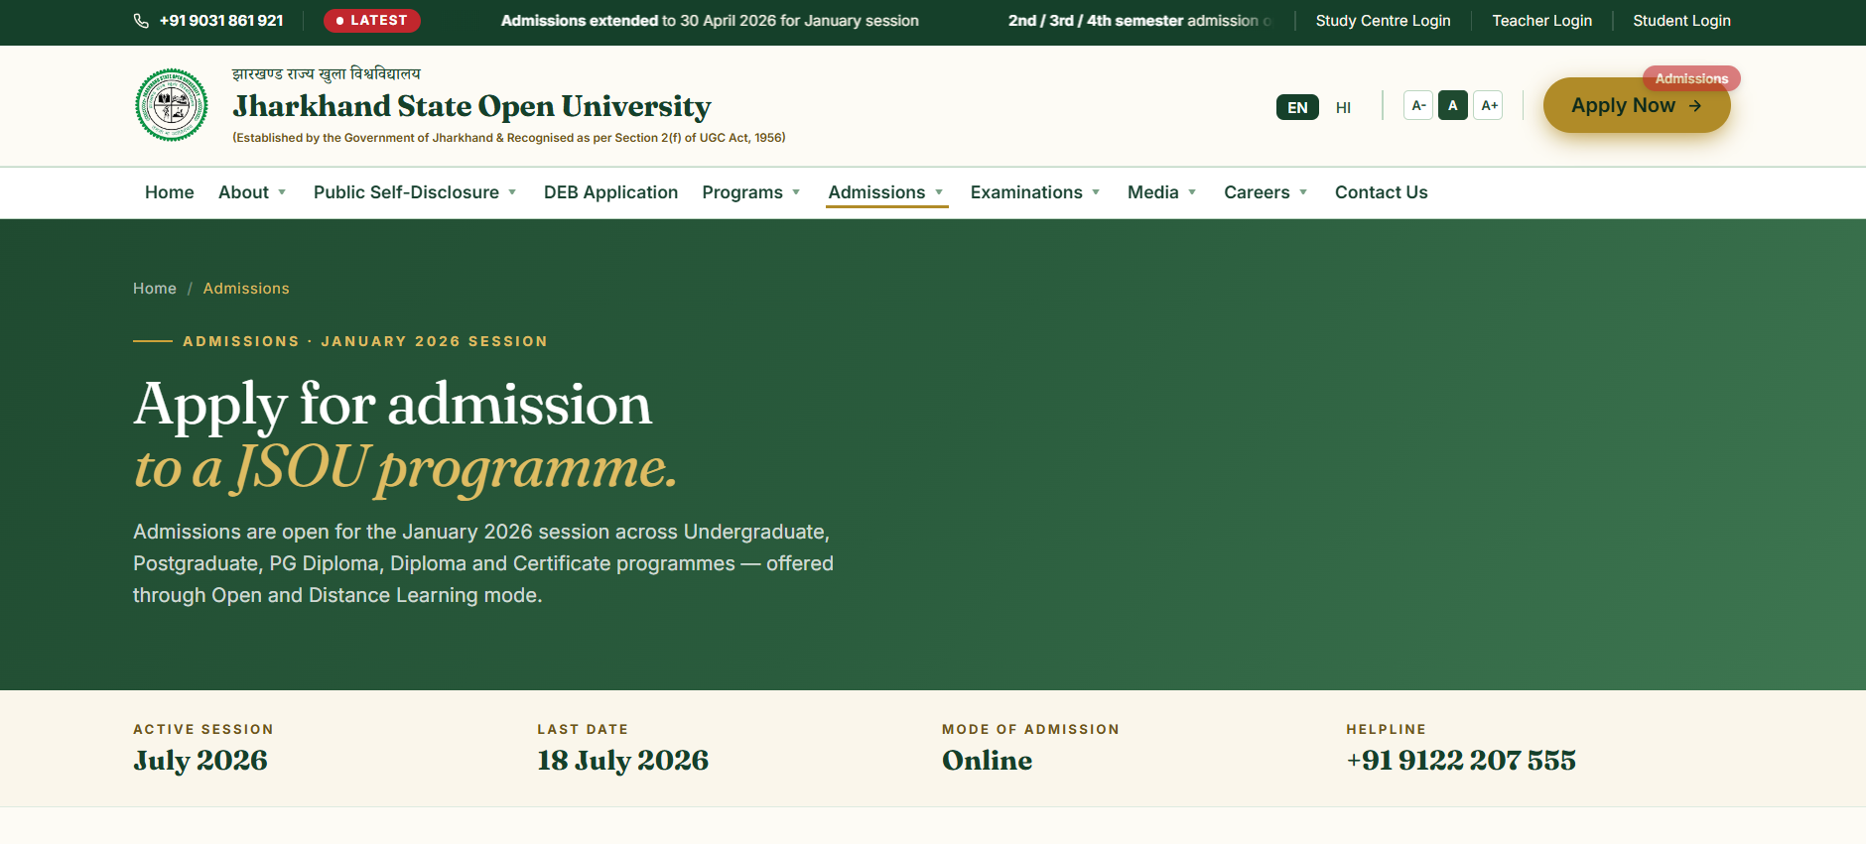Open the Examinations menu item
Screen dimensions: 1866x844
pos(1026,192)
